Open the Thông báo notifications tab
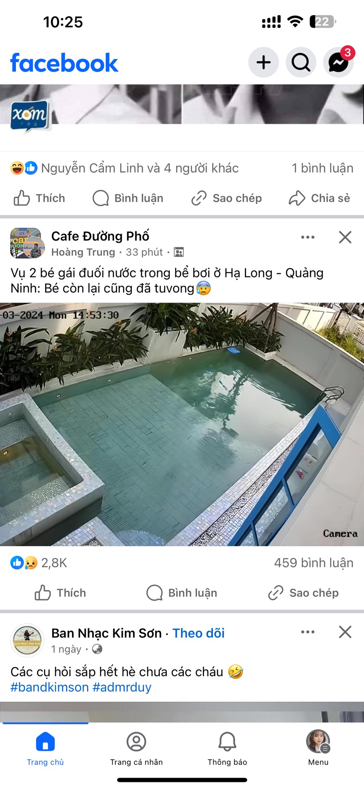 pyautogui.click(x=227, y=749)
